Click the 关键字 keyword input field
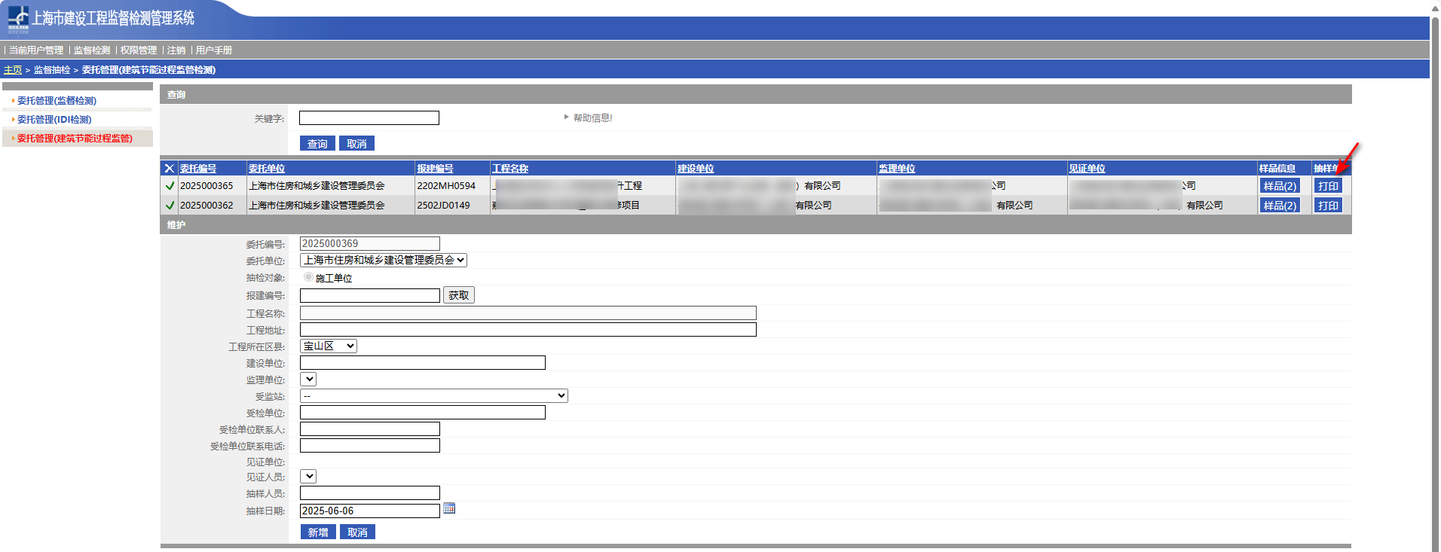1441x552 pixels. click(x=369, y=118)
